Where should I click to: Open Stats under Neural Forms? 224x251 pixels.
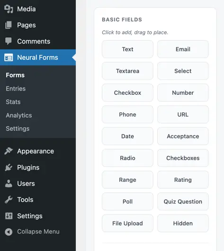coord(13,102)
